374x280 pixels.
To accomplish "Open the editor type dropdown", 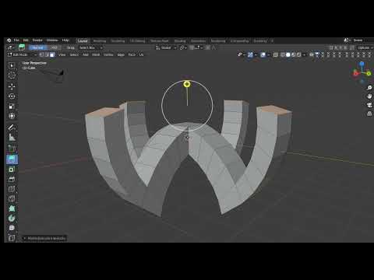I will coord(11,47).
